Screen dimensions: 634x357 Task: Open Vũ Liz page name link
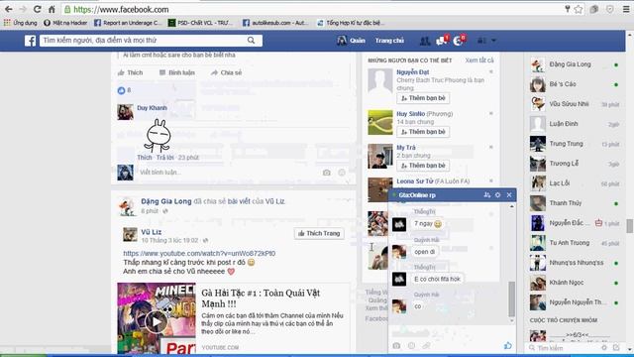[x=152, y=232]
